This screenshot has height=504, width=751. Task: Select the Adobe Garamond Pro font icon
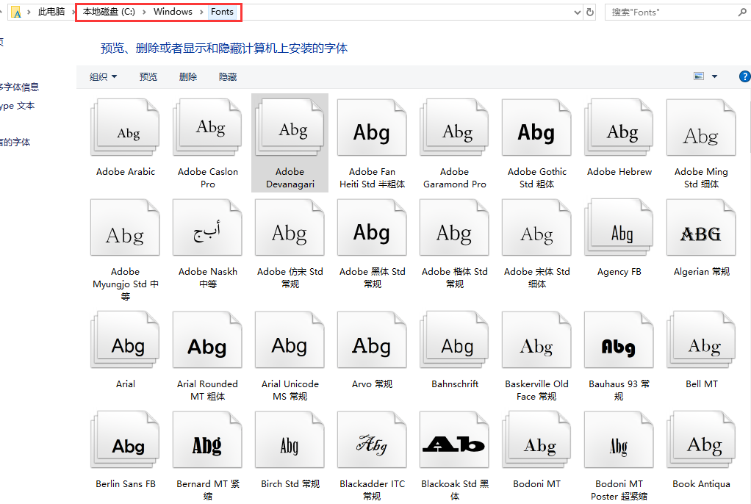[x=455, y=127]
